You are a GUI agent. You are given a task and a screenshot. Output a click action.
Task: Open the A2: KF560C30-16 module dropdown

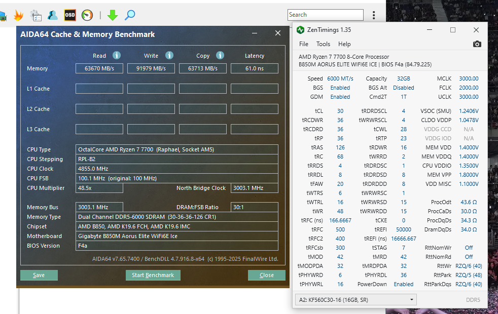[355, 300]
